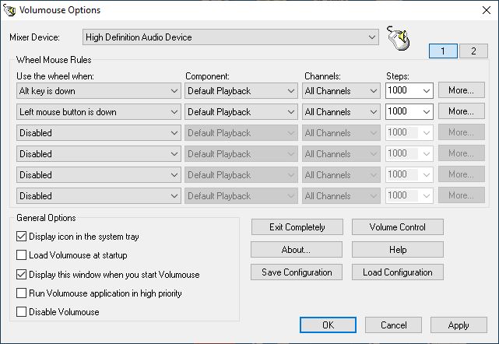The image size is (499, 344).
Task: Click Save Configuration
Action: (x=297, y=272)
